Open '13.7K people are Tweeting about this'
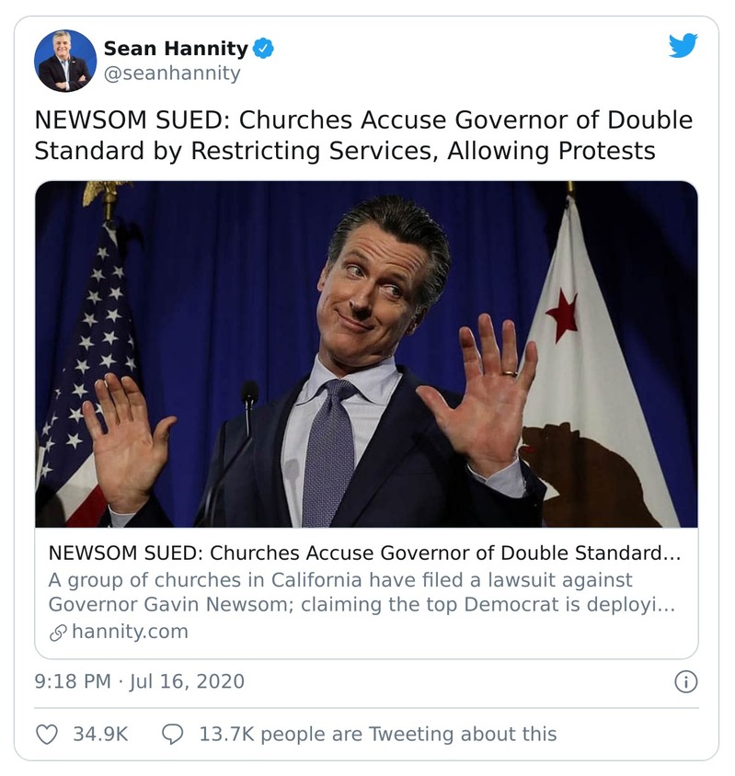The image size is (735, 776). tap(377, 734)
